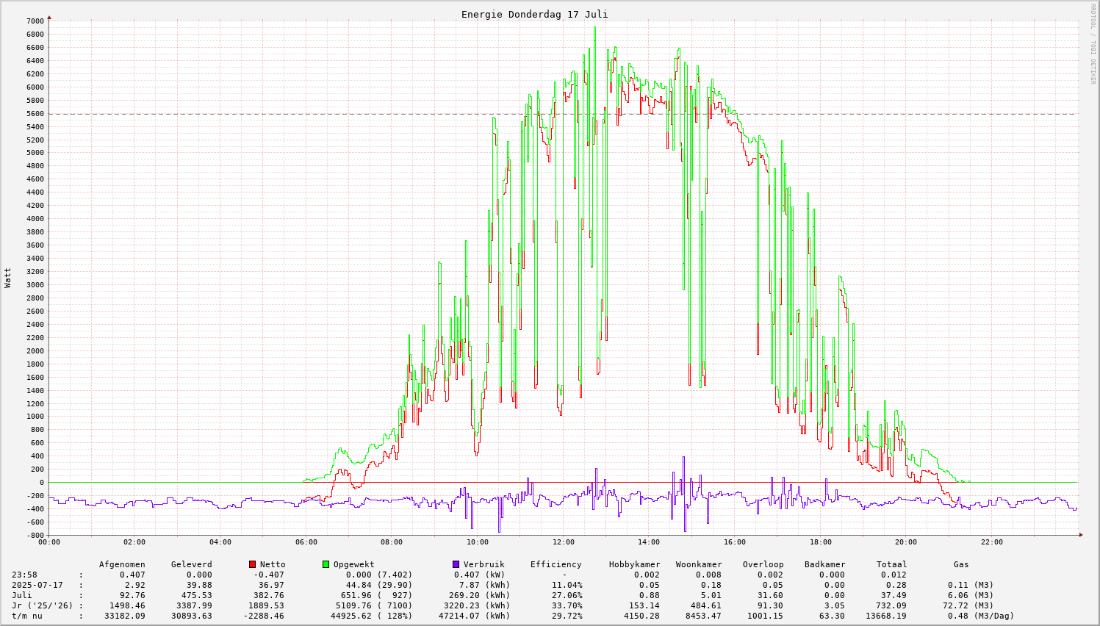The width and height of the screenshot is (1100, 626).
Task: Click the 7000 y-axis value label
Action: pyautogui.click(x=35, y=21)
